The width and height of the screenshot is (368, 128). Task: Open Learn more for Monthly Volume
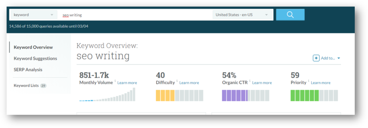pyautogui.click(x=127, y=83)
